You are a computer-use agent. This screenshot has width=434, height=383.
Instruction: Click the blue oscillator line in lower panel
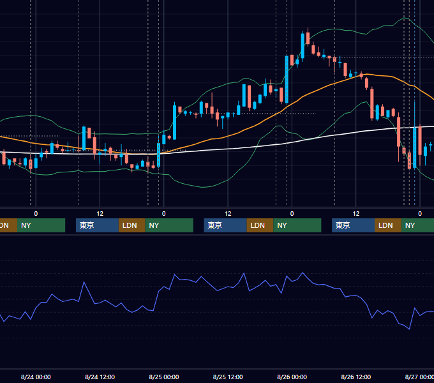tap(217, 290)
